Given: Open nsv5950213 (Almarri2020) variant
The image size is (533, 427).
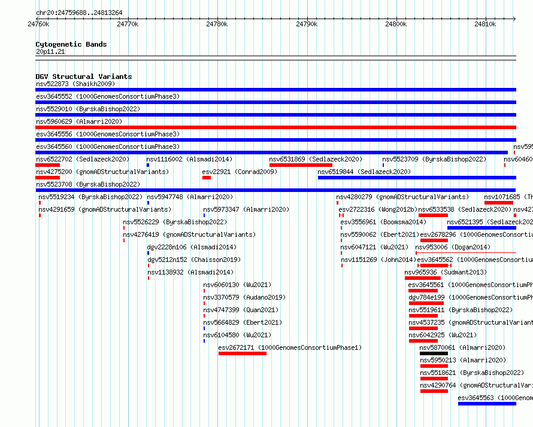Looking at the screenshot, I should click(463, 360).
